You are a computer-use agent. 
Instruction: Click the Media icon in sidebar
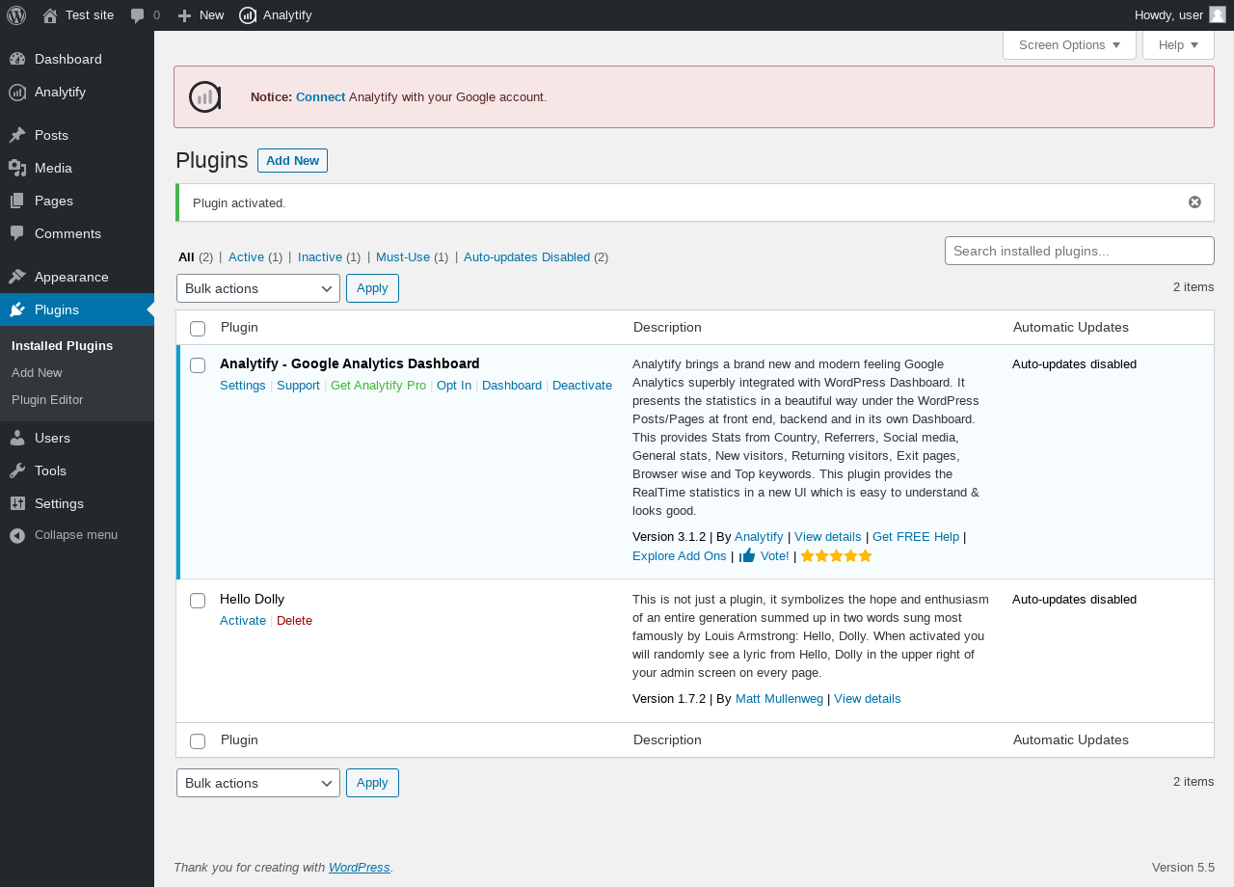coord(17,168)
